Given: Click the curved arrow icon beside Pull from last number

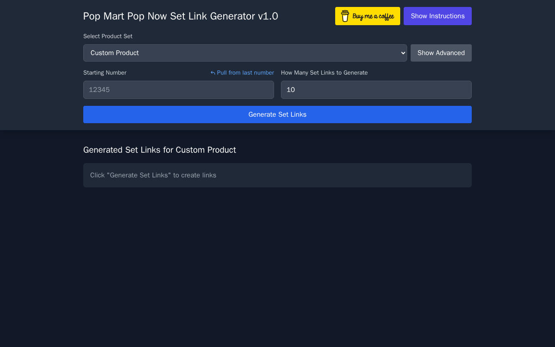Looking at the screenshot, I should [213, 73].
